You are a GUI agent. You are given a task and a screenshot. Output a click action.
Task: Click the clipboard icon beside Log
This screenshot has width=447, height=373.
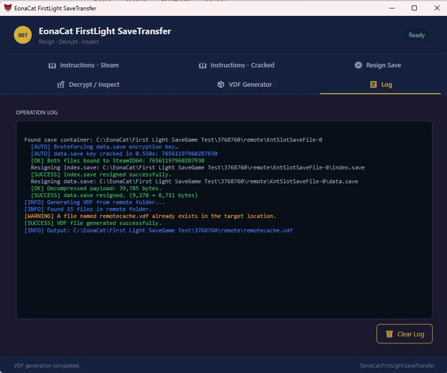coord(373,85)
